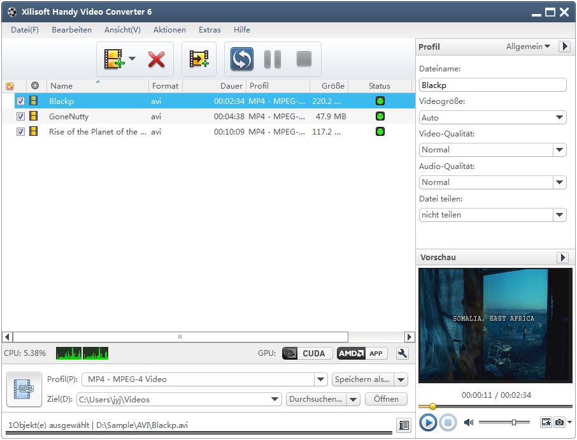This screenshot has height=440, width=577.
Task: Stop the conversion
Action: point(304,59)
